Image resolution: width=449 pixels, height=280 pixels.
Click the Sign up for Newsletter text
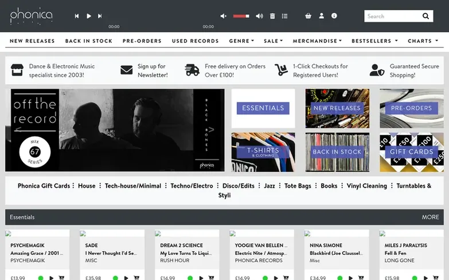click(x=153, y=70)
